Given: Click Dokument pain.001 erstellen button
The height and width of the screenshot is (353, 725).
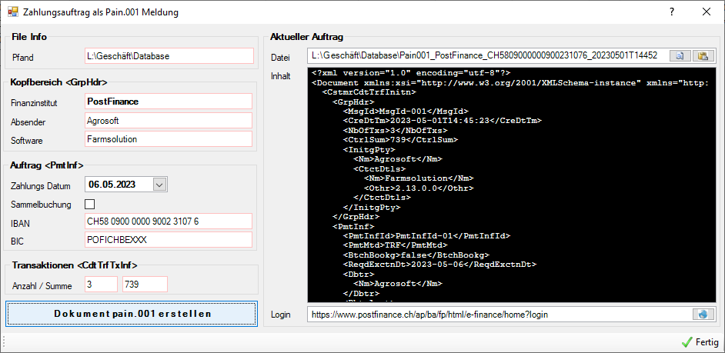Looking at the screenshot, I should (x=132, y=314).
